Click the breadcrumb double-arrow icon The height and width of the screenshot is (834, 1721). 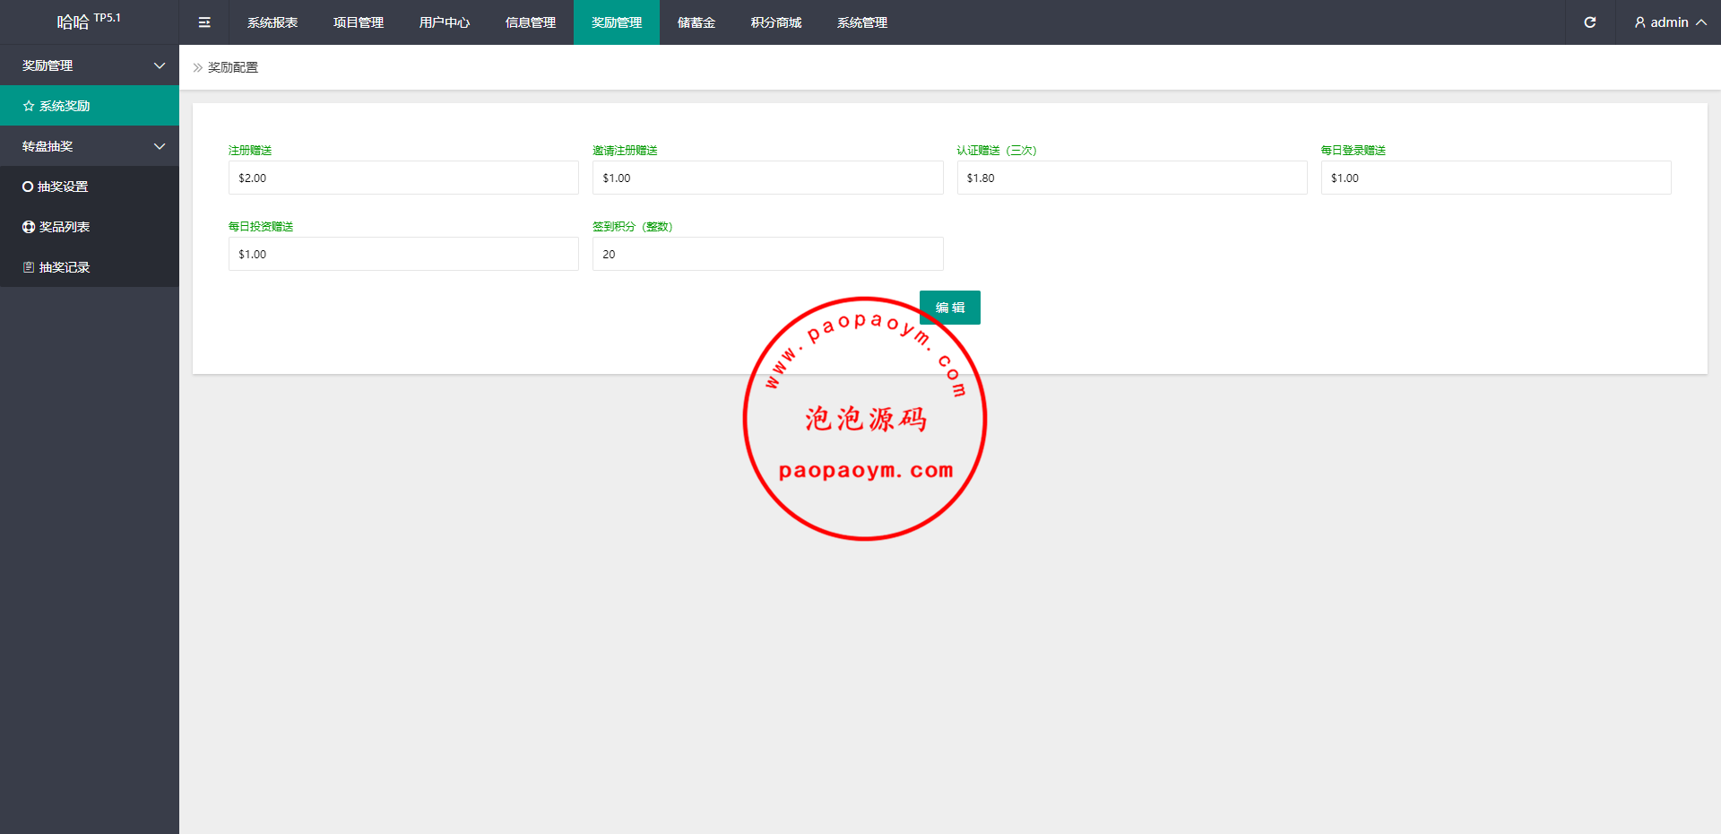coord(198,67)
